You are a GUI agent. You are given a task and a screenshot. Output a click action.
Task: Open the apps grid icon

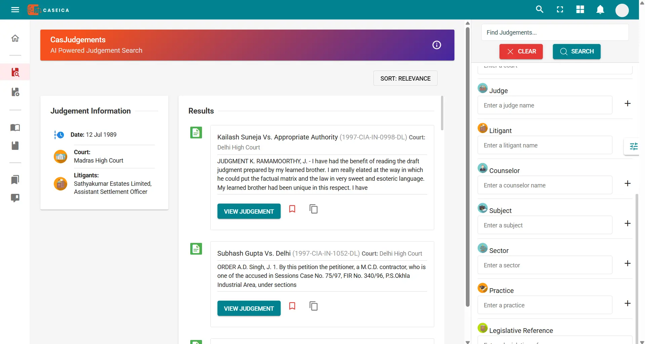[580, 9]
